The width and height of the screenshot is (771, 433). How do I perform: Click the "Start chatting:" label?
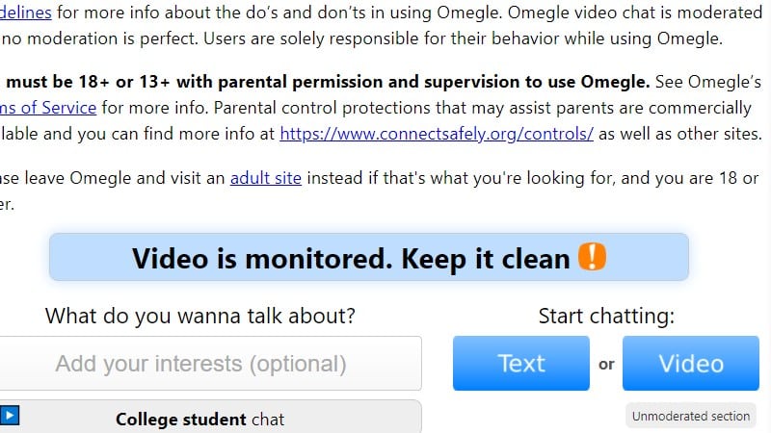(606, 316)
